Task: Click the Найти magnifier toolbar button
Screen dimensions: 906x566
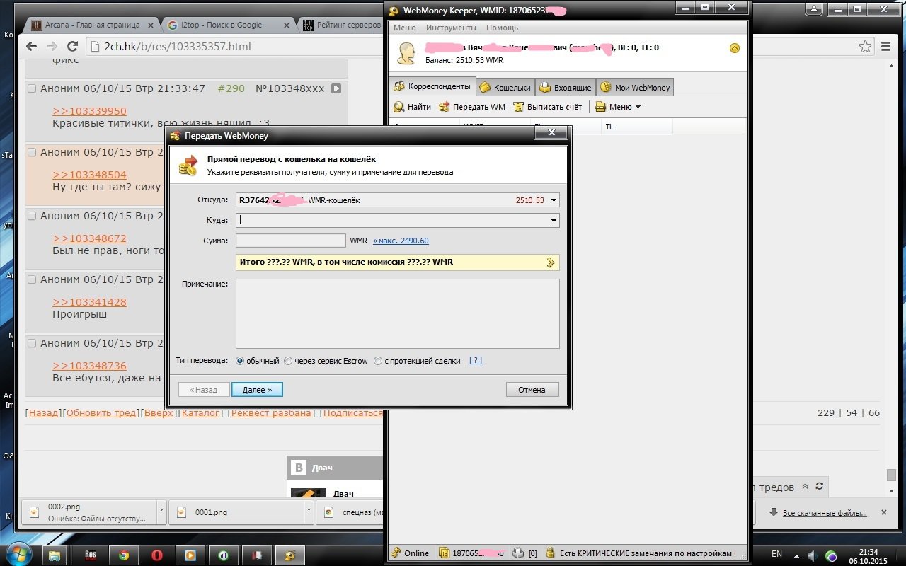Action: pyautogui.click(x=412, y=107)
